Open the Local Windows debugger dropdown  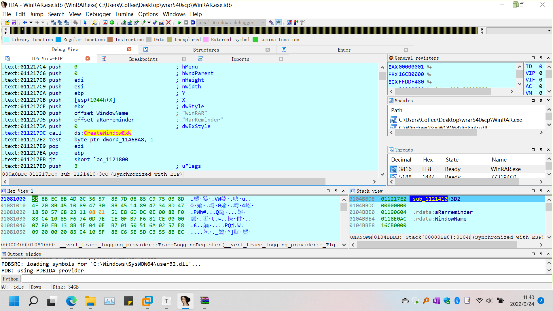[231, 22]
